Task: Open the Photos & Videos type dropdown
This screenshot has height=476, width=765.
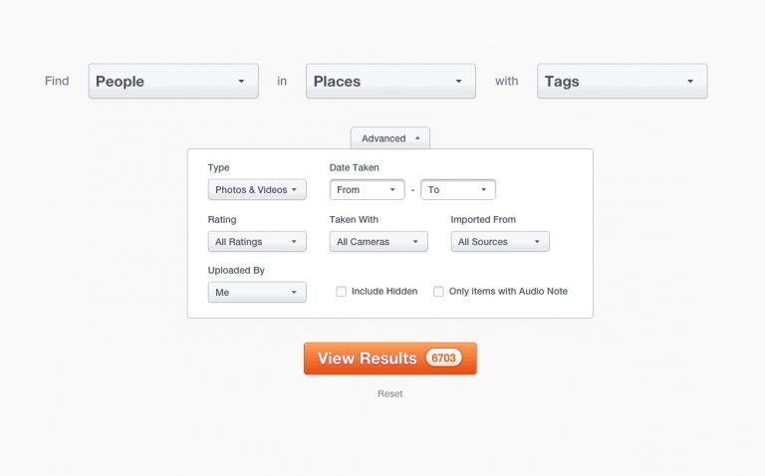Action: point(257,190)
